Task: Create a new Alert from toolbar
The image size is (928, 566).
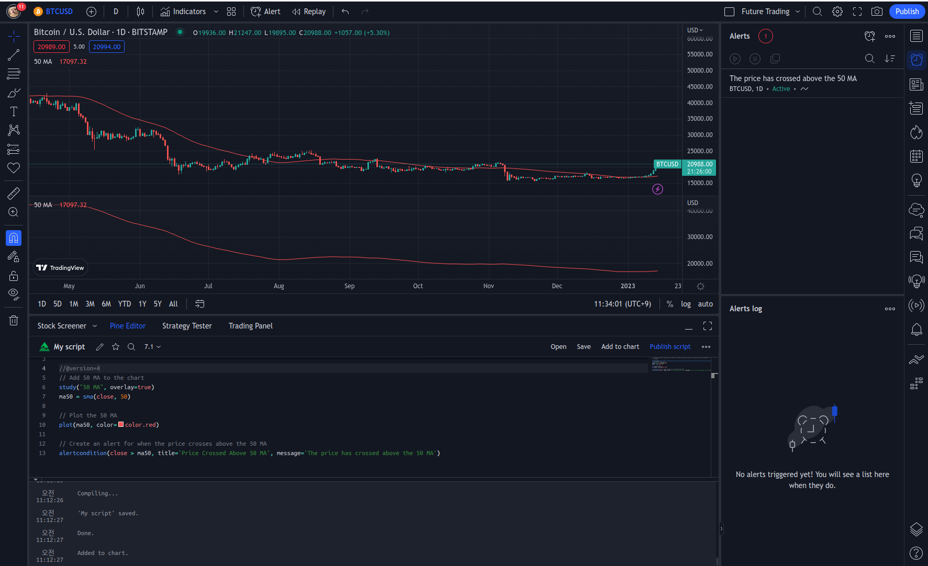Action: click(x=266, y=12)
